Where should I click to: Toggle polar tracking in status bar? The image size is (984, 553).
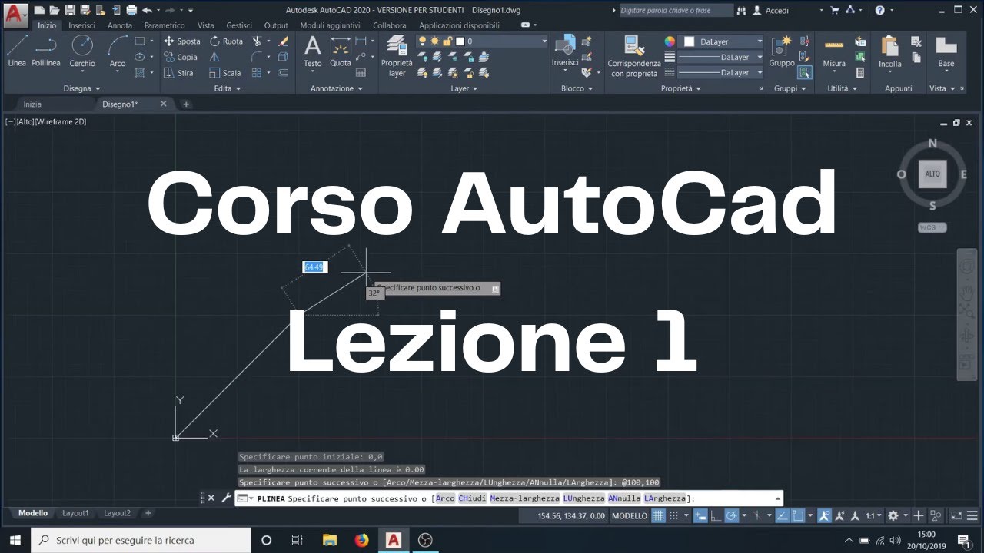(732, 516)
